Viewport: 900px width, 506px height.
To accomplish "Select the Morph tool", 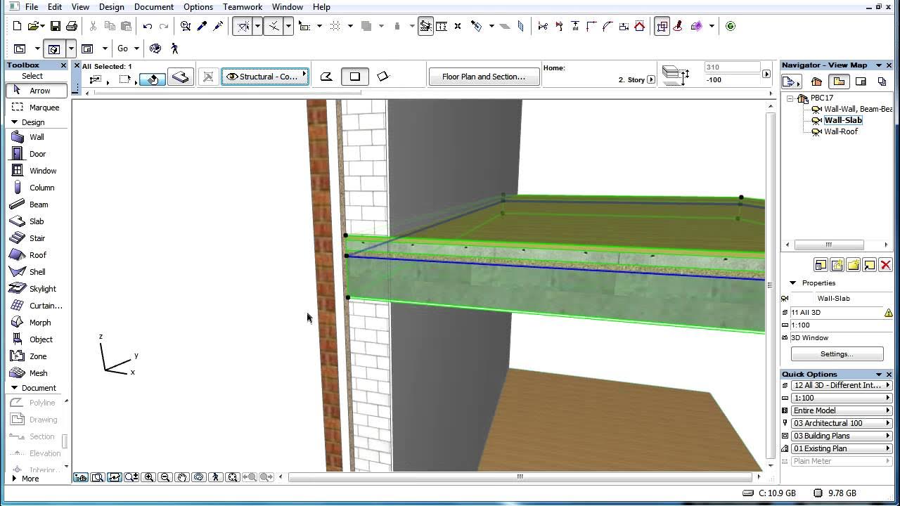I will click(x=37, y=323).
